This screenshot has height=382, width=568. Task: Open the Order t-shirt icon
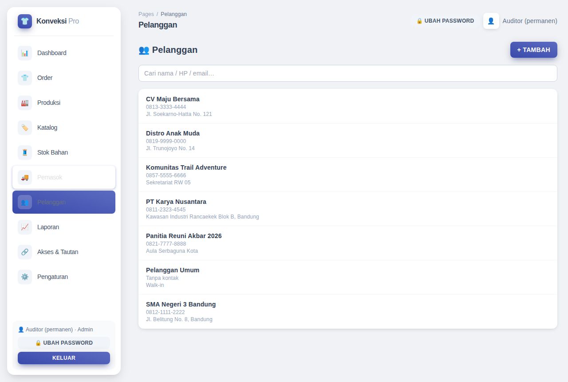25,78
